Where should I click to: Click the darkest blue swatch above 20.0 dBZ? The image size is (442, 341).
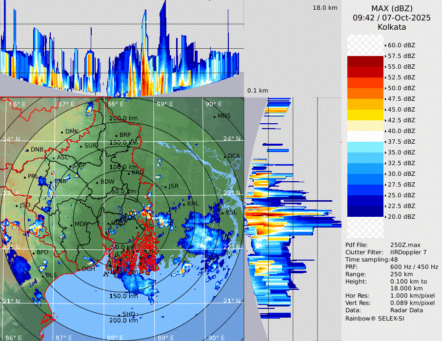tap(365, 211)
